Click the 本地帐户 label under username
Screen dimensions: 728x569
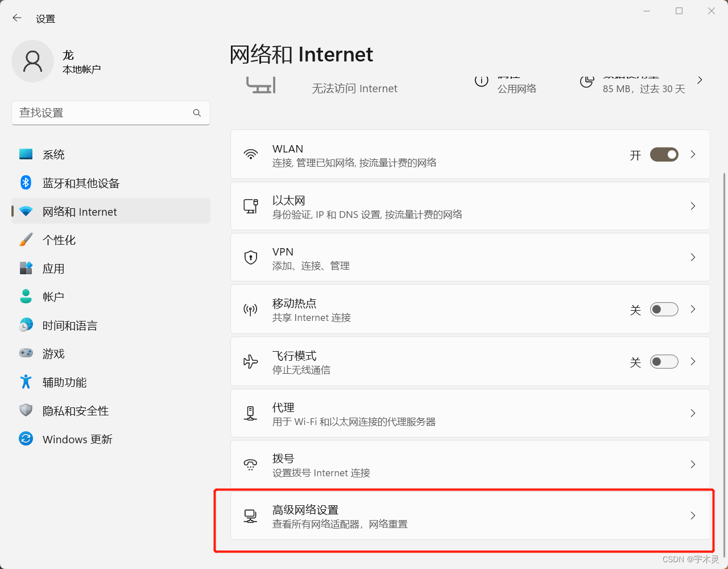pyautogui.click(x=81, y=69)
